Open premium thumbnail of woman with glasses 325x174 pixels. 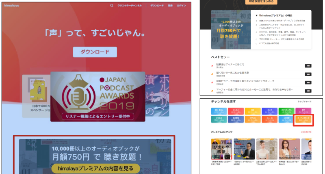coord(289,149)
